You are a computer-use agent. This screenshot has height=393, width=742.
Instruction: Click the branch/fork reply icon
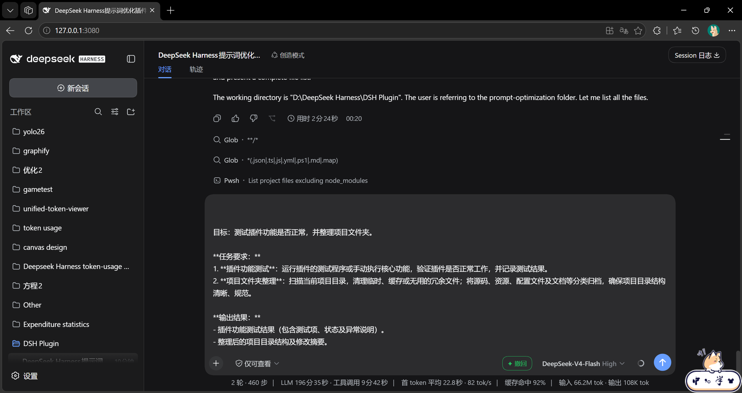coord(272,119)
